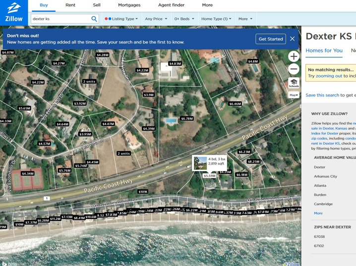This screenshot has width=356, height=266.
Task: Open the Mortgages menu
Action: [129, 5]
